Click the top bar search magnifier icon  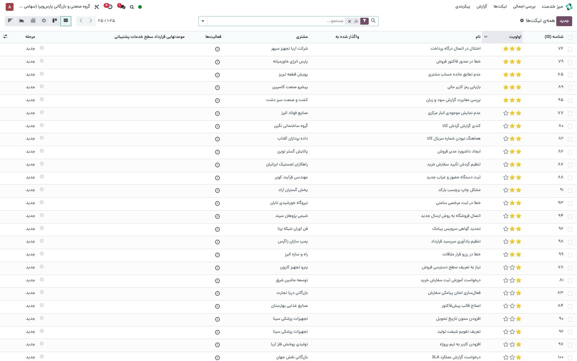tap(132, 7)
